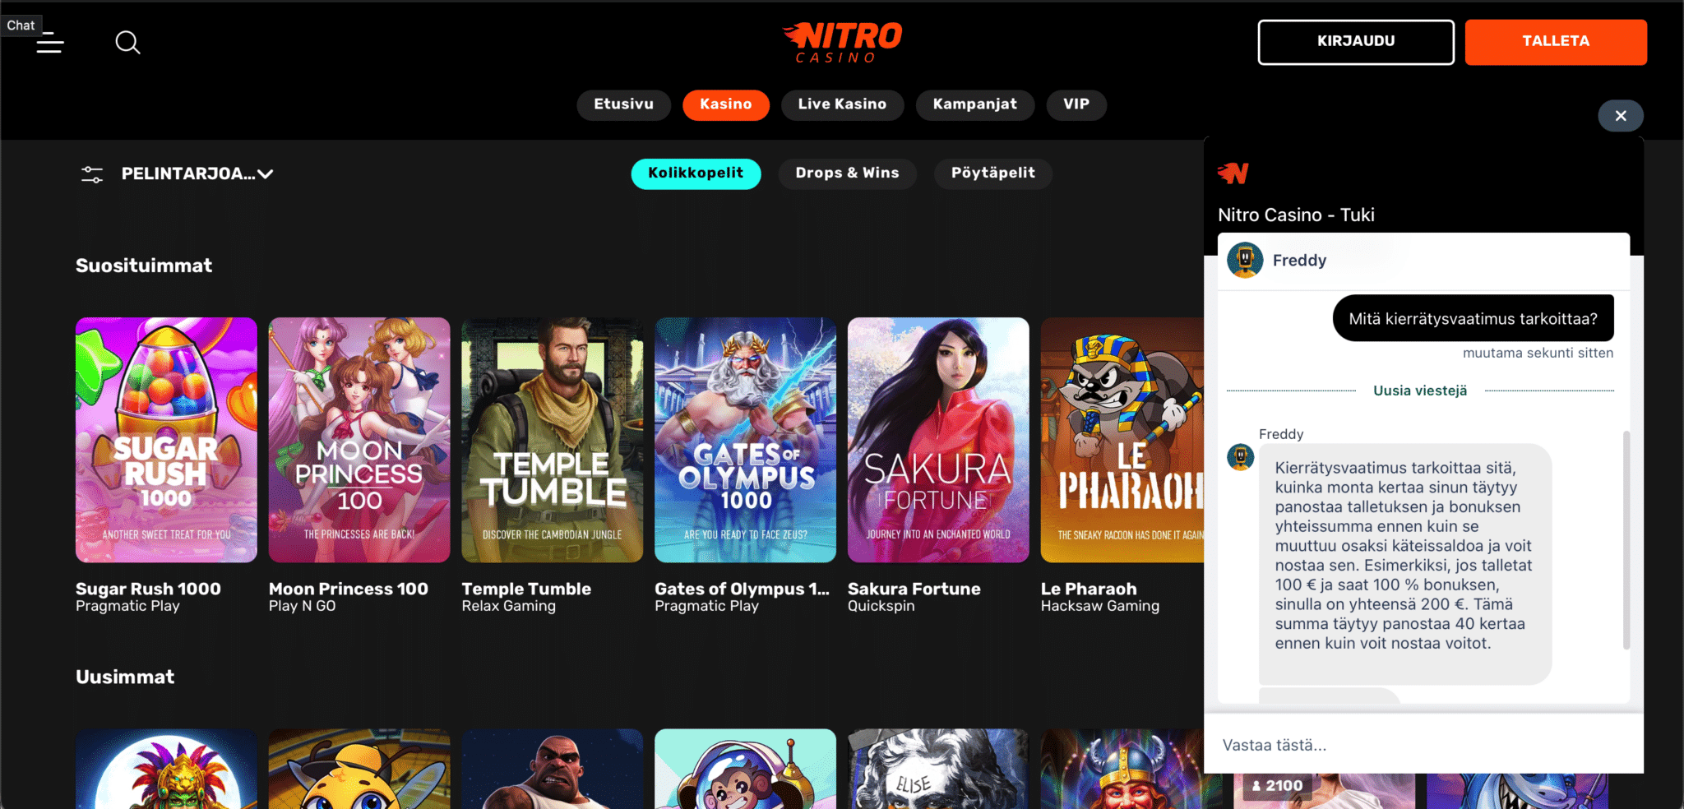The width and height of the screenshot is (1684, 809).
Task: Click the Sugar Rush 1000 title text
Action: (x=148, y=589)
